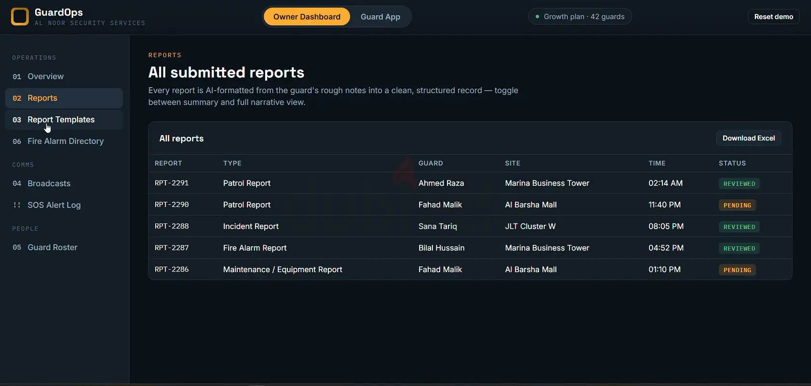The width and height of the screenshot is (811, 386).
Task: Click PENDING badge for RPT-2286
Action: tap(737, 270)
